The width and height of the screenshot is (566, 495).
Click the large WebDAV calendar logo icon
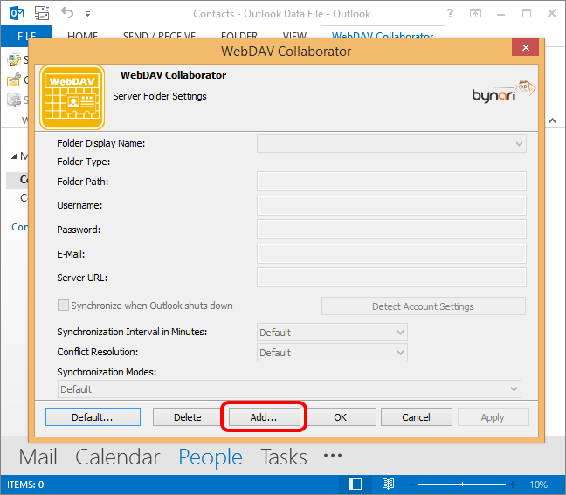pos(72,98)
